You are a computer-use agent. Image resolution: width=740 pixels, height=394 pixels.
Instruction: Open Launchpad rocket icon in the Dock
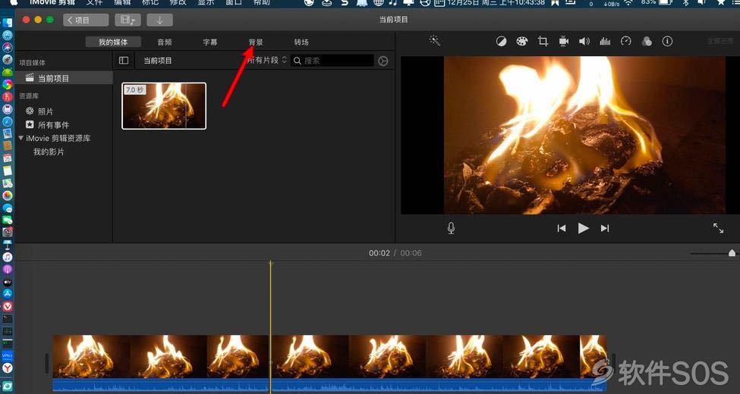coord(8,59)
